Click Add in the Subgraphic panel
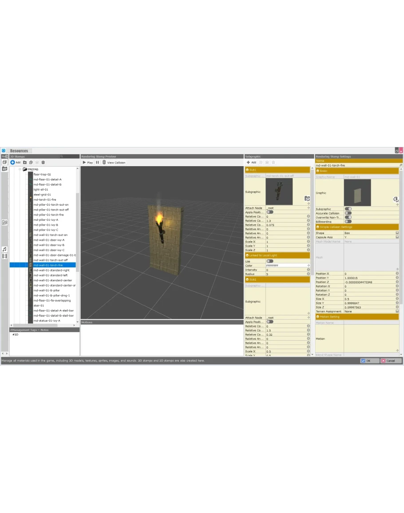The width and height of the screenshot is (404, 513). click(251, 163)
